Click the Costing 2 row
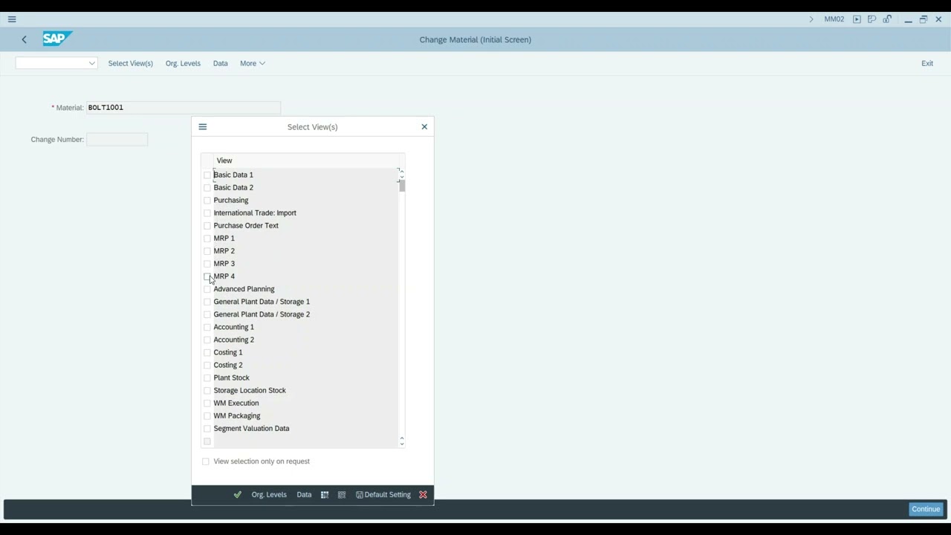951x535 pixels. [x=305, y=365]
